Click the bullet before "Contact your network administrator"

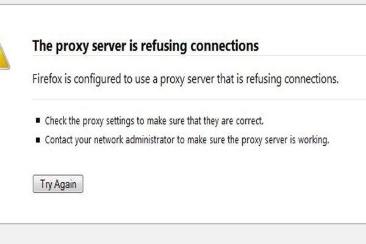click(x=38, y=140)
